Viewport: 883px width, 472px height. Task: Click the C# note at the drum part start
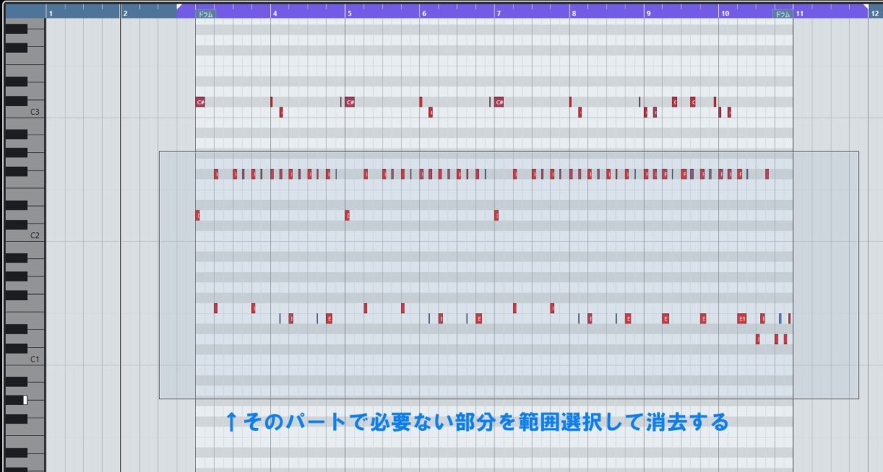[199, 103]
